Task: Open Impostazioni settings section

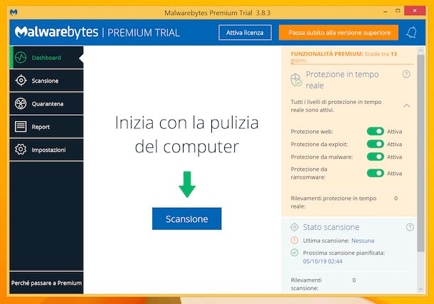Action: pos(46,150)
